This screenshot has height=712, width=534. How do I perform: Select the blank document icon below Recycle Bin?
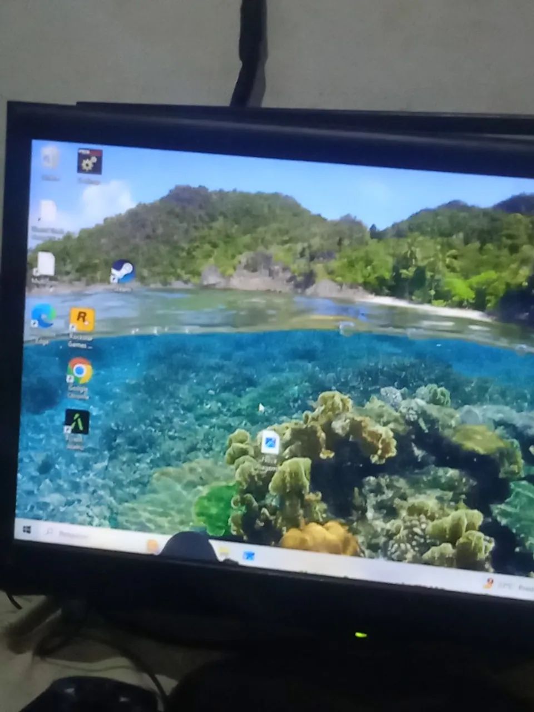(47, 212)
